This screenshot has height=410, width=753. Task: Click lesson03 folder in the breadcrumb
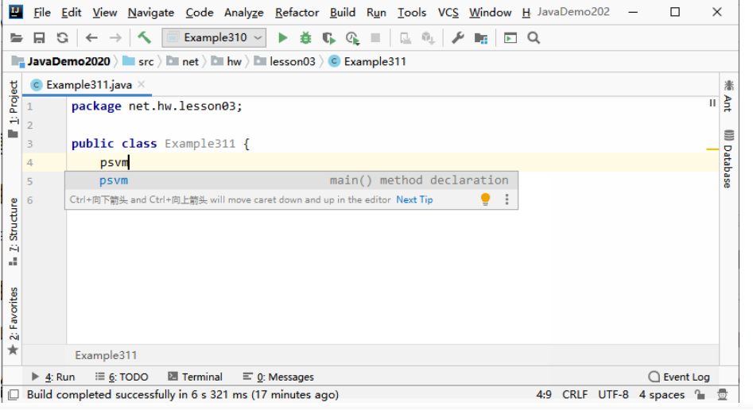(285, 61)
